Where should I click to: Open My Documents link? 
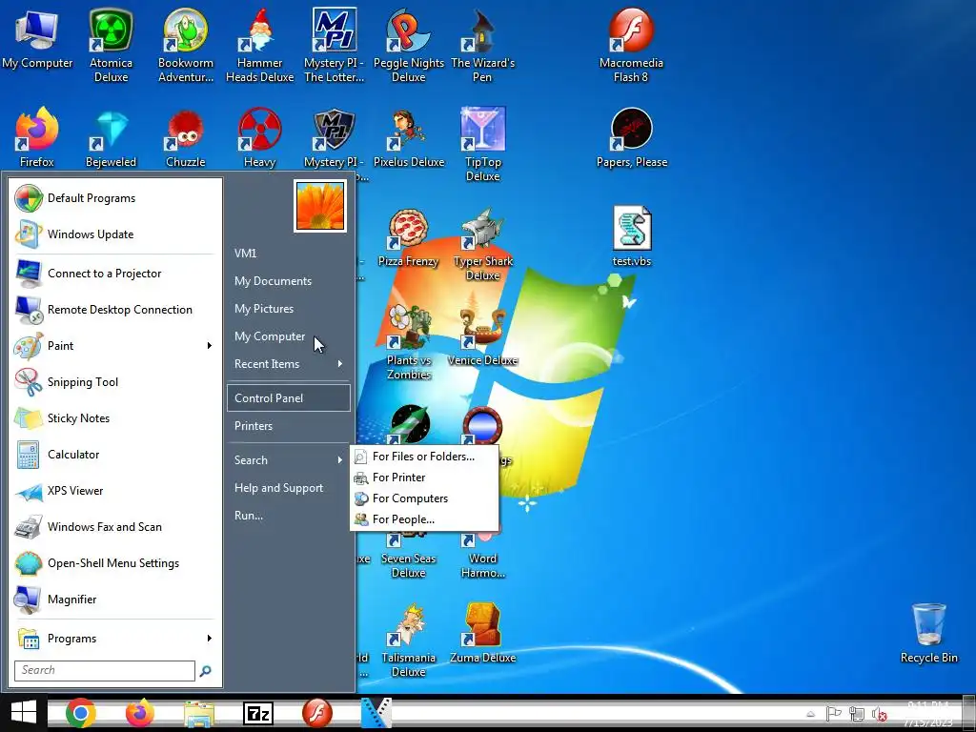coord(289,281)
